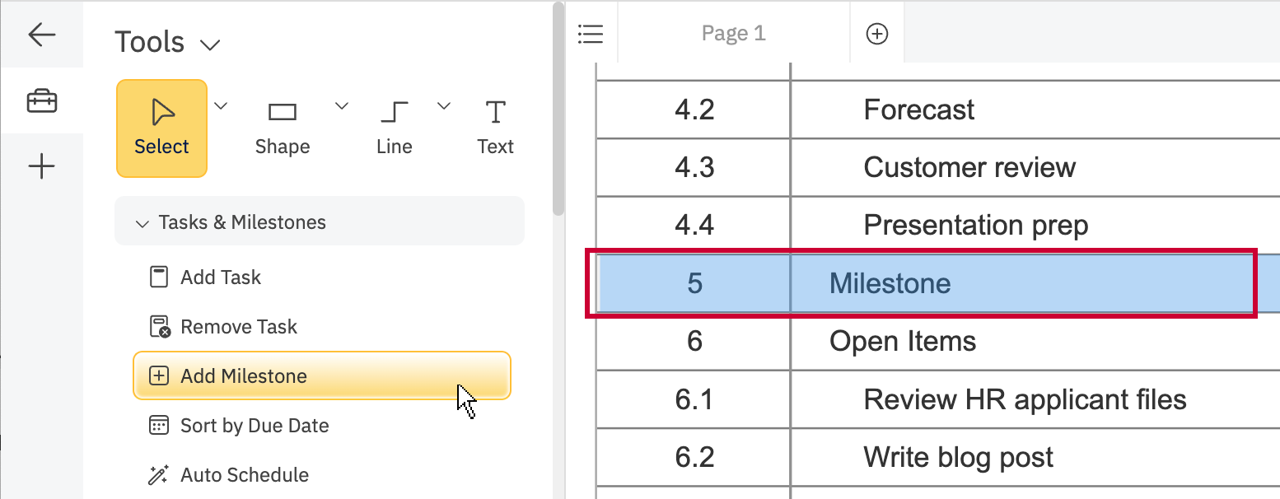Open the Shape tool options arrow

[x=341, y=105]
